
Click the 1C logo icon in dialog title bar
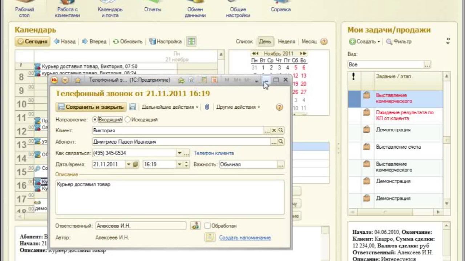pyautogui.click(x=54, y=80)
